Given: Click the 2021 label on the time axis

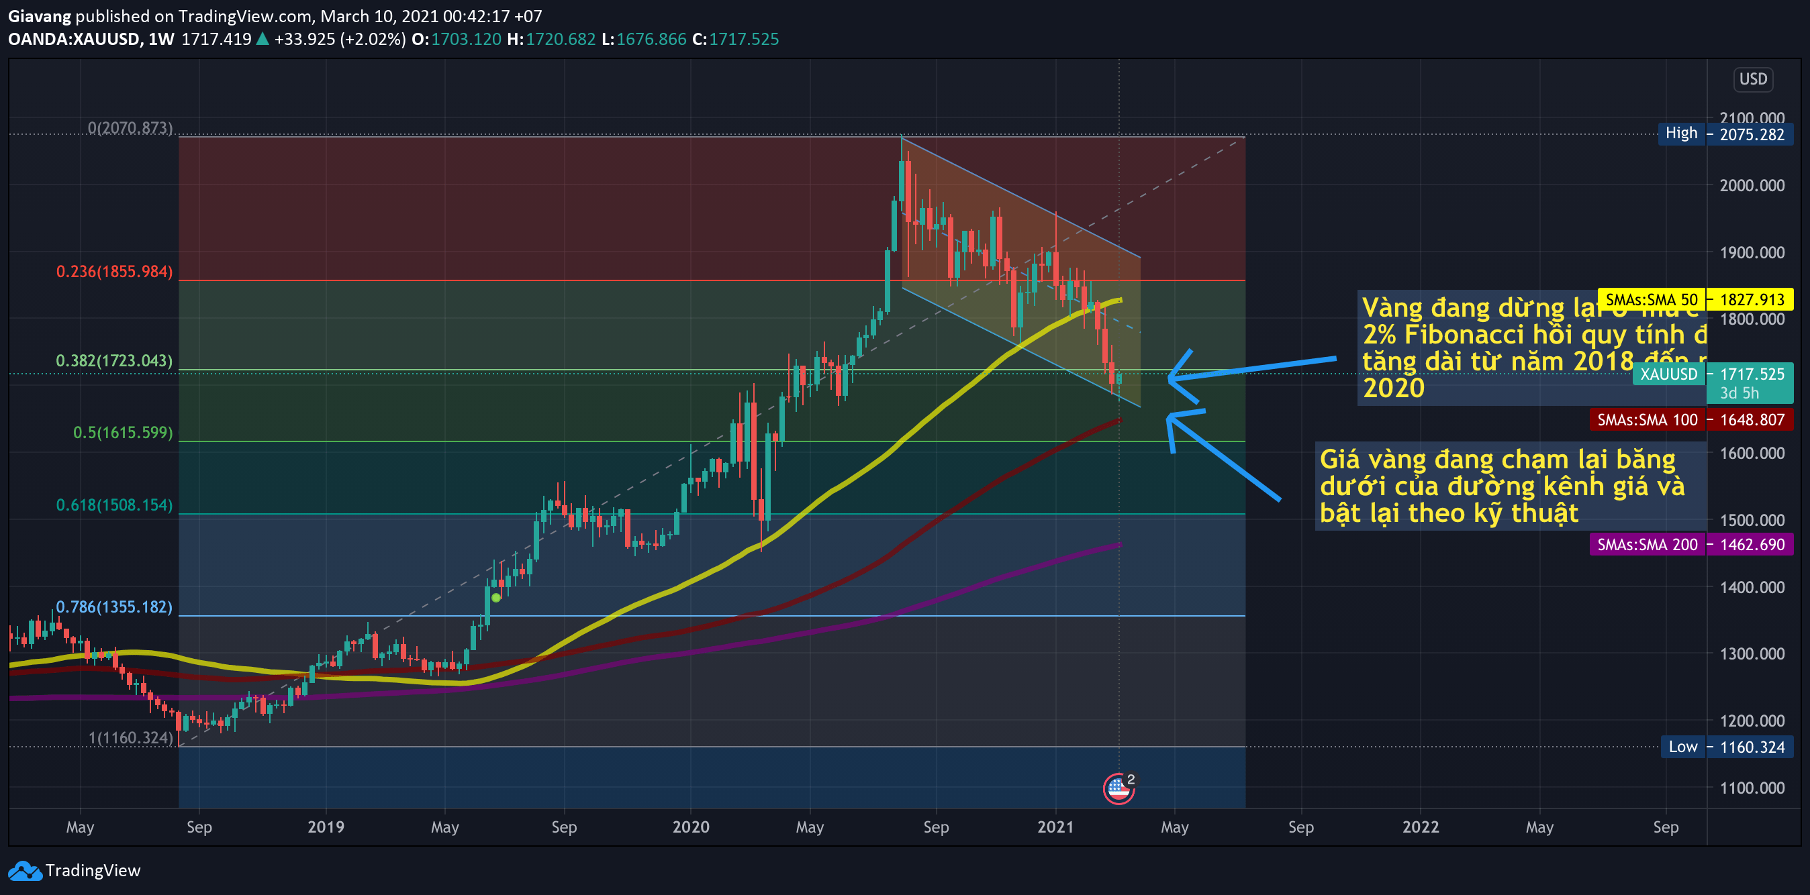Looking at the screenshot, I should click(1055, 827).
